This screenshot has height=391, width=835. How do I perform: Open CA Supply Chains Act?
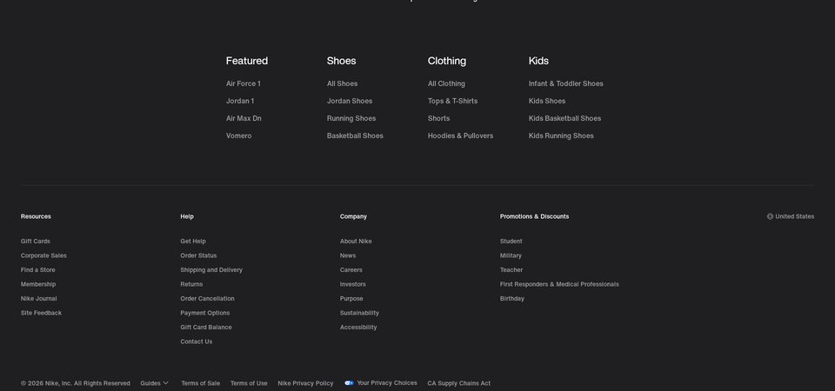459,383
